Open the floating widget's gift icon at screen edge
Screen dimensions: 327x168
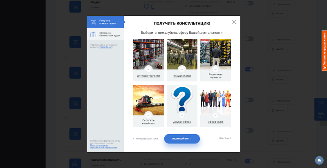[321, 115]
